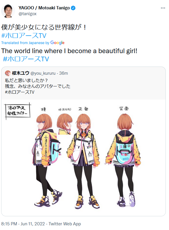This screenshot has height=230, width=169.
Task: Click 'Translated from Japanese by' link
Action: pyautogui.click(x=25, y=43)
